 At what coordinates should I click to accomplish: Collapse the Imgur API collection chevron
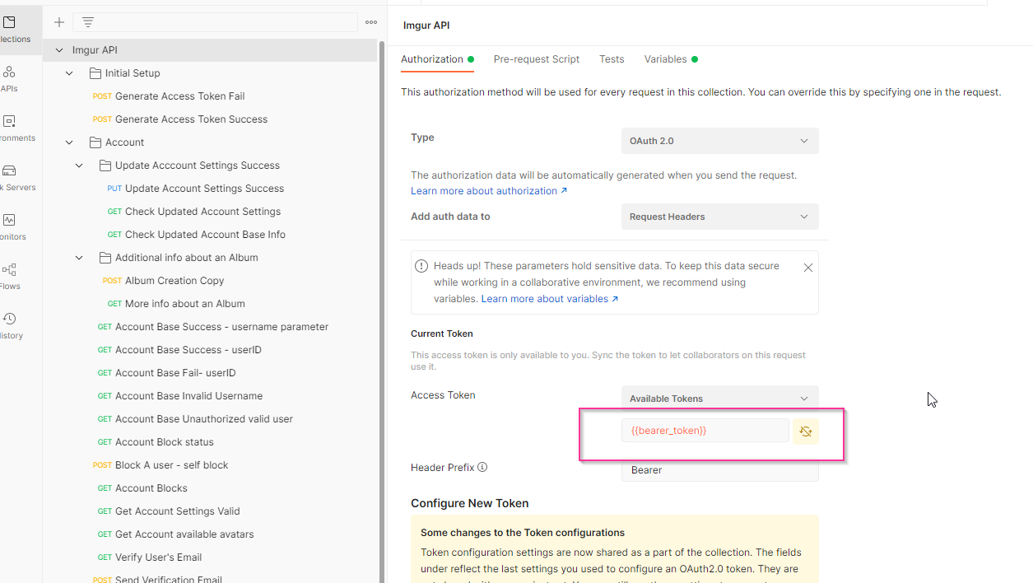(59, 50)
